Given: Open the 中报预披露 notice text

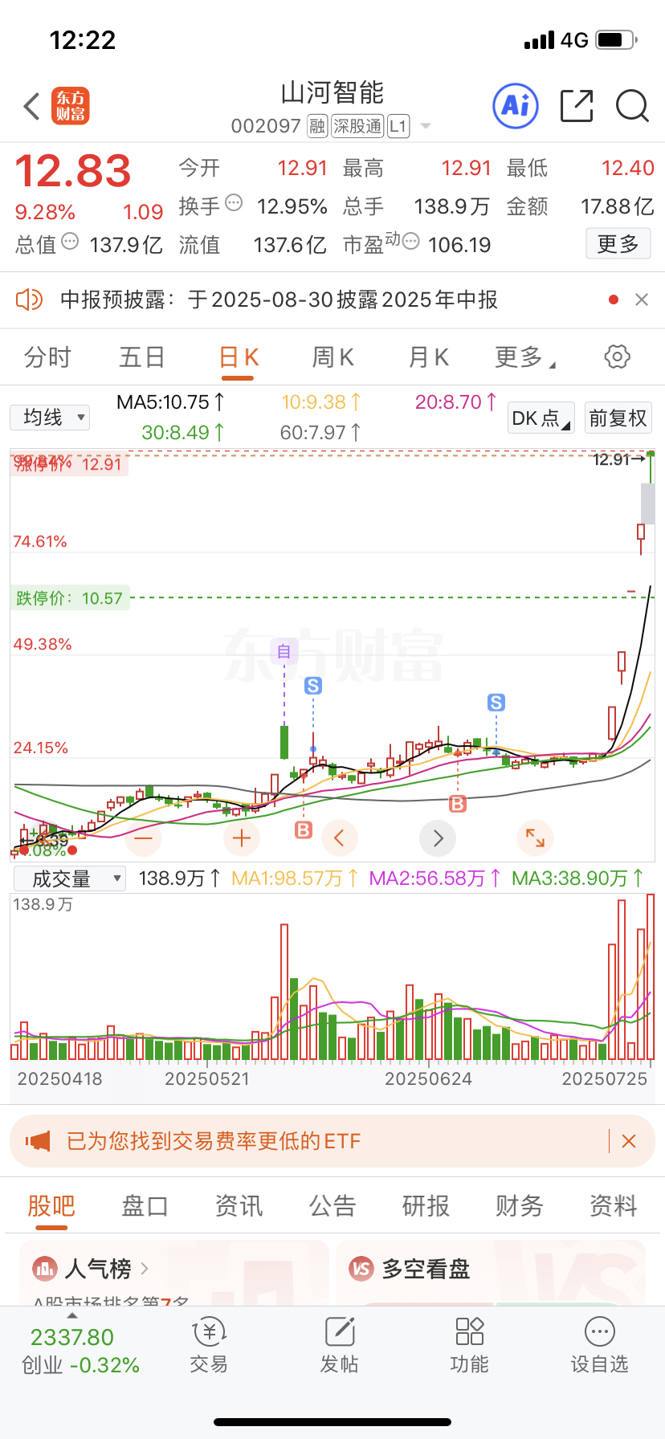Looking at the screenshot, I should [x=279, y=300].
